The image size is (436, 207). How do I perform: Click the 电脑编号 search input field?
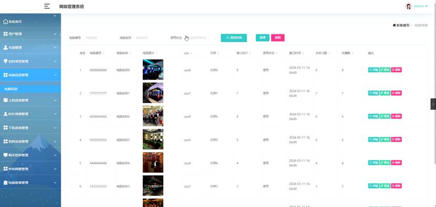(99, 38)
